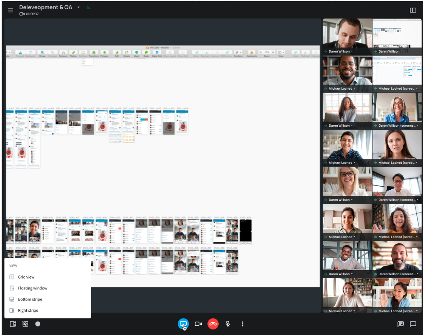Choose Right stripe view option
The width and height of the screenshot is (423, 335).
pos(28,311)
